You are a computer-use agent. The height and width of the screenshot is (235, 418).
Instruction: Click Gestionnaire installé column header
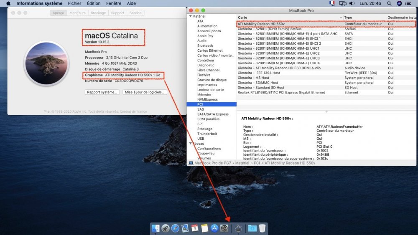pos(401,17)
